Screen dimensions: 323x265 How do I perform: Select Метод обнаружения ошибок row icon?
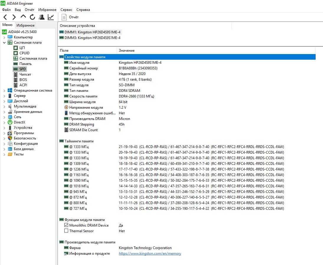[66, 113]
